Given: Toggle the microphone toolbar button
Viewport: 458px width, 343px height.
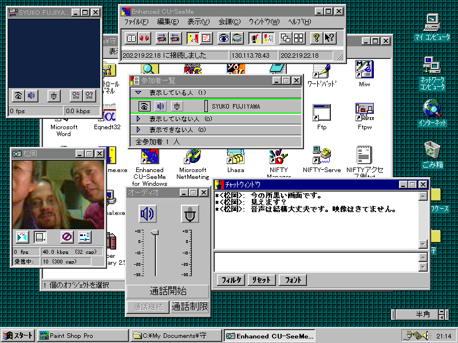Looking at the screenshot, I should click(x=255, y=38).
